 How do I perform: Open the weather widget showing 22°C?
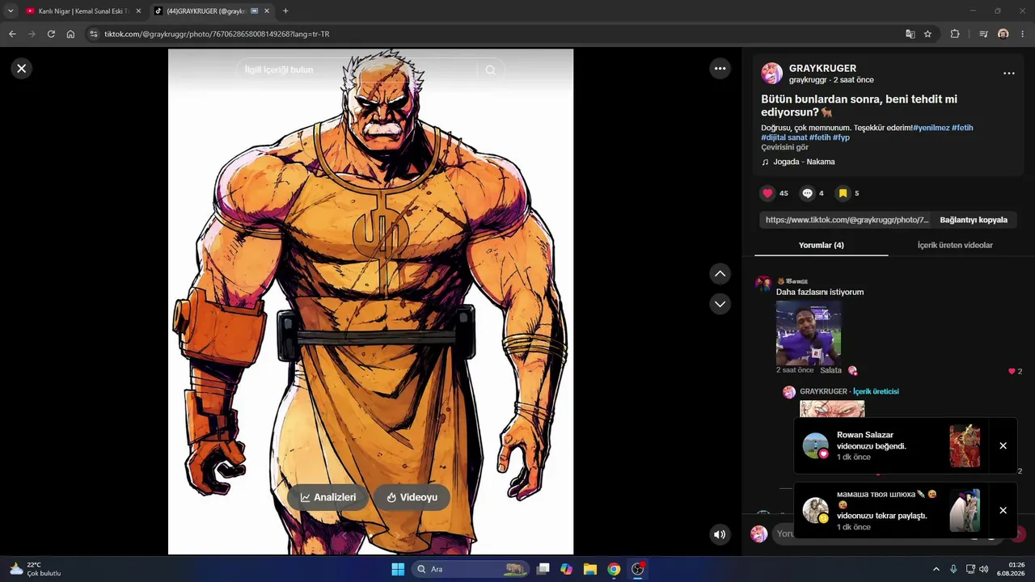[x=36, y=569]
